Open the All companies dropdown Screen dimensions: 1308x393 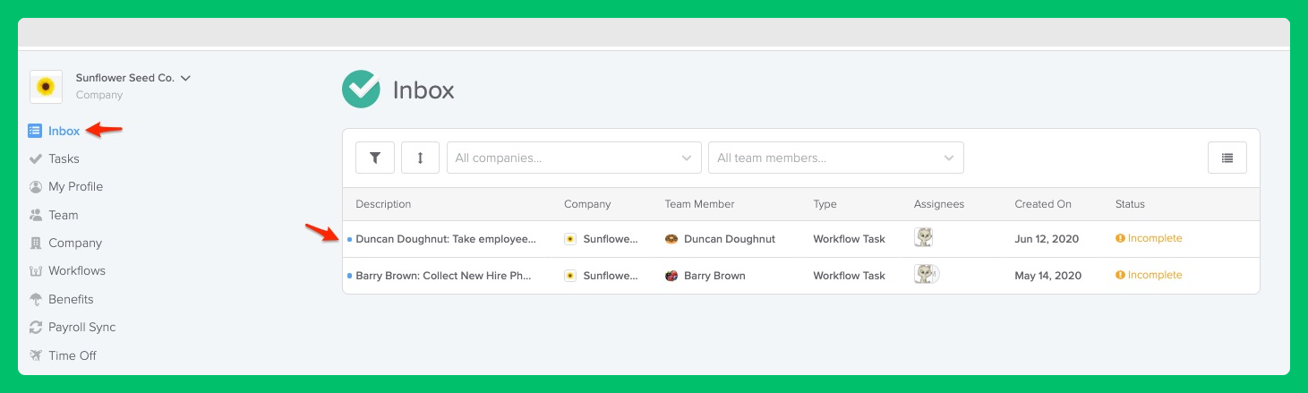pyautogui.click(x=574, y=158)
